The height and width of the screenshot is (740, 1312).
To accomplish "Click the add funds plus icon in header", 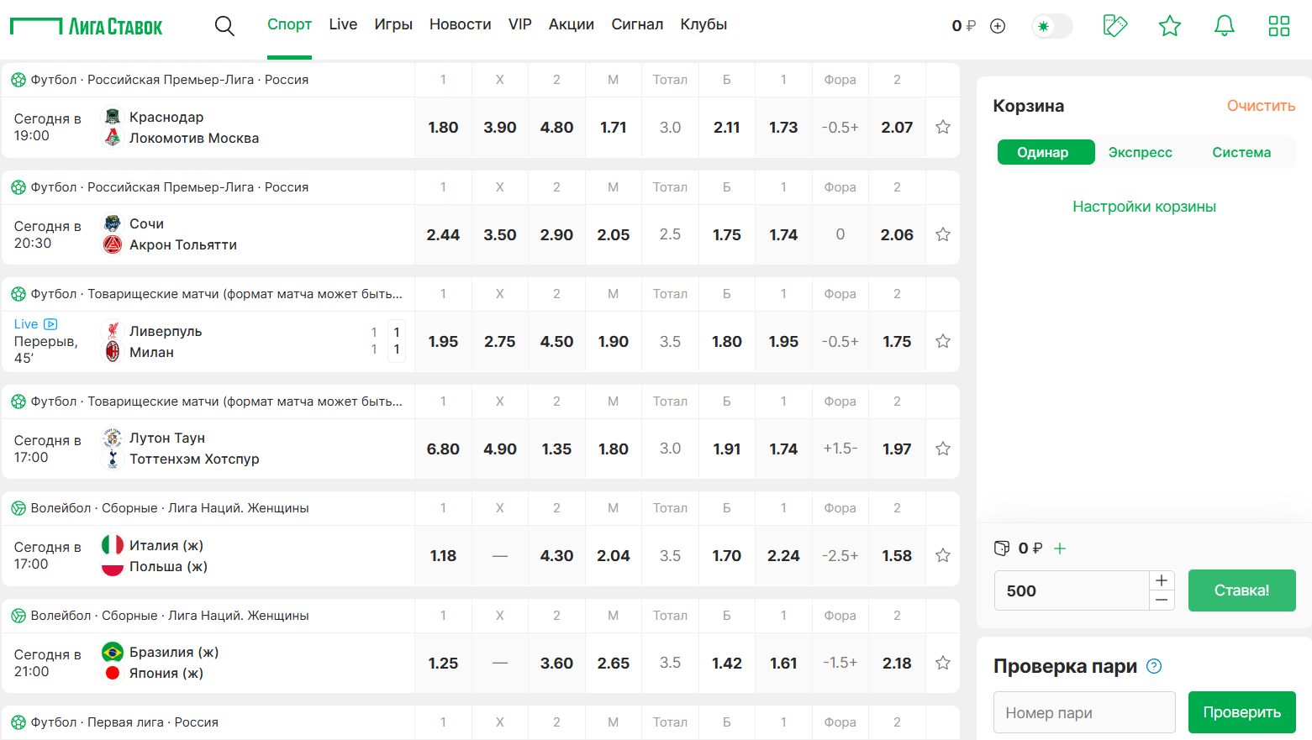I will 998,26.
